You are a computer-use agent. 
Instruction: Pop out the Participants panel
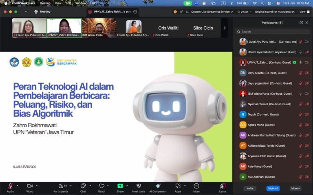301,23
